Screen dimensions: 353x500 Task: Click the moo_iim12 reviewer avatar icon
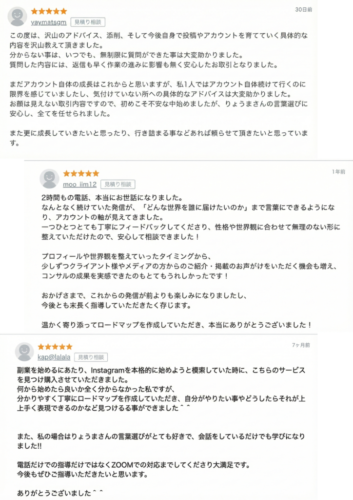(x=49, y=179)
